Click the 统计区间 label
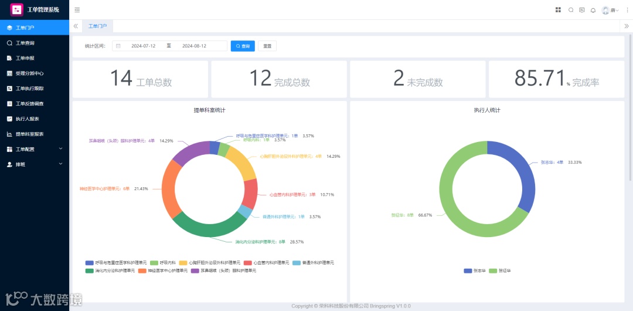 click(x=96, y=46)
